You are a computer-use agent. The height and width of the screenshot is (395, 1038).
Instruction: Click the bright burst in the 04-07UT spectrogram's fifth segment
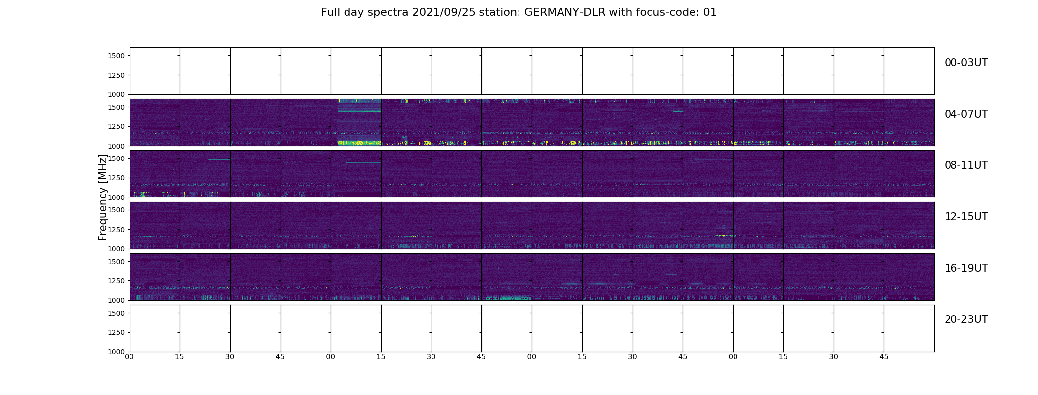click(359, 143)
